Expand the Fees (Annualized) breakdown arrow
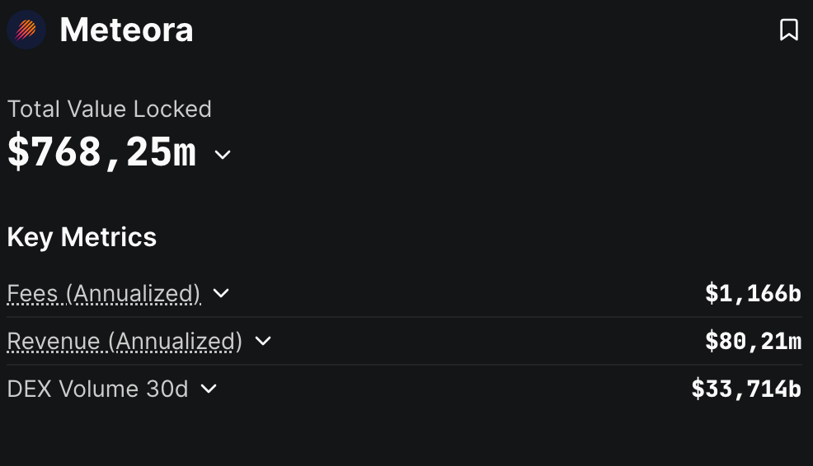This screenshot has width=813, height=466. (x=220, y=293)
